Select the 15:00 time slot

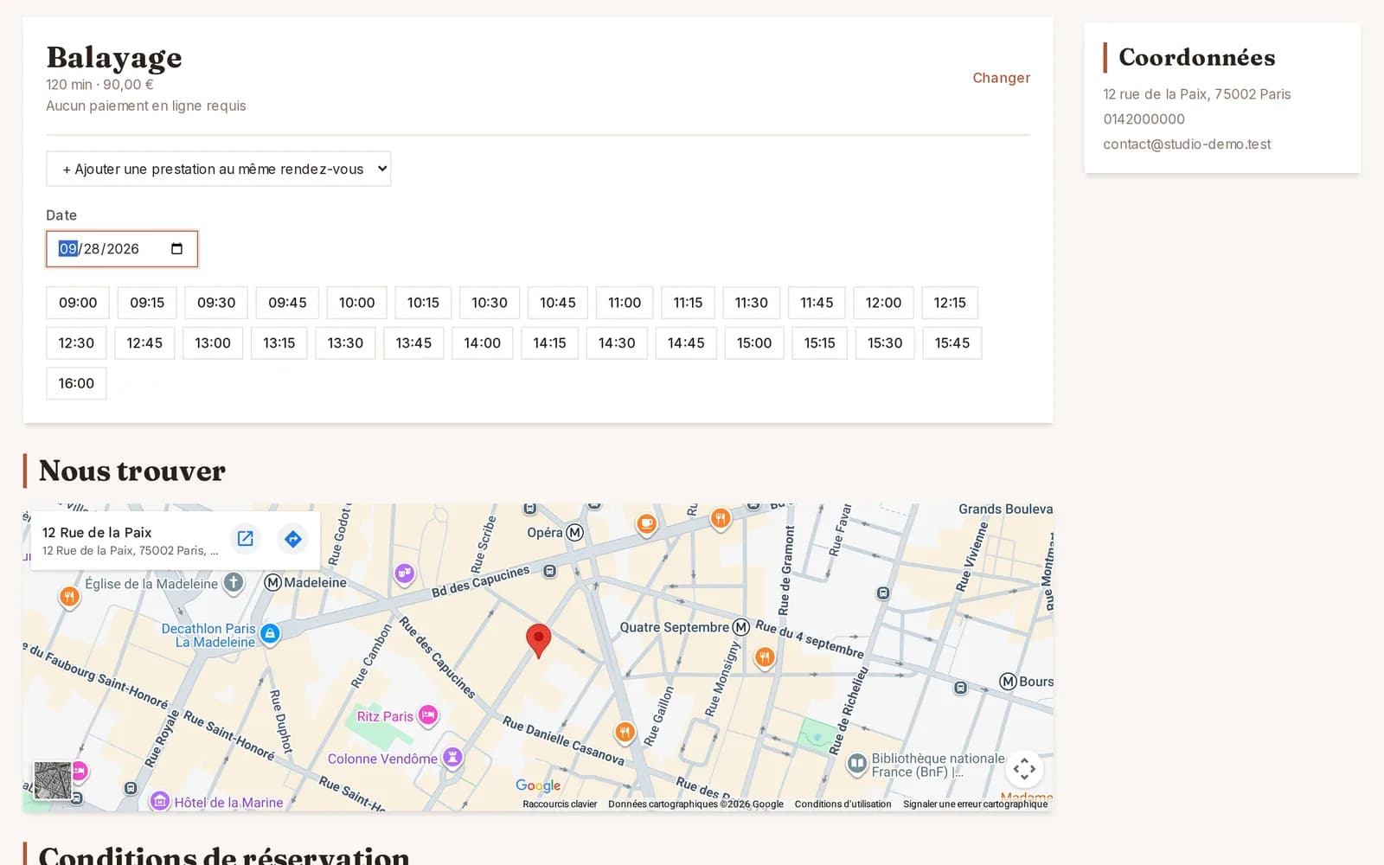(x=754, y=343)
